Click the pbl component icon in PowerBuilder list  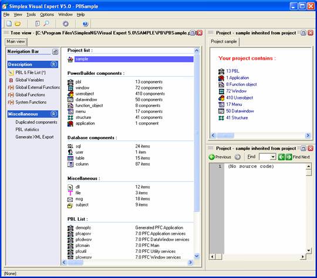[70, 82]
